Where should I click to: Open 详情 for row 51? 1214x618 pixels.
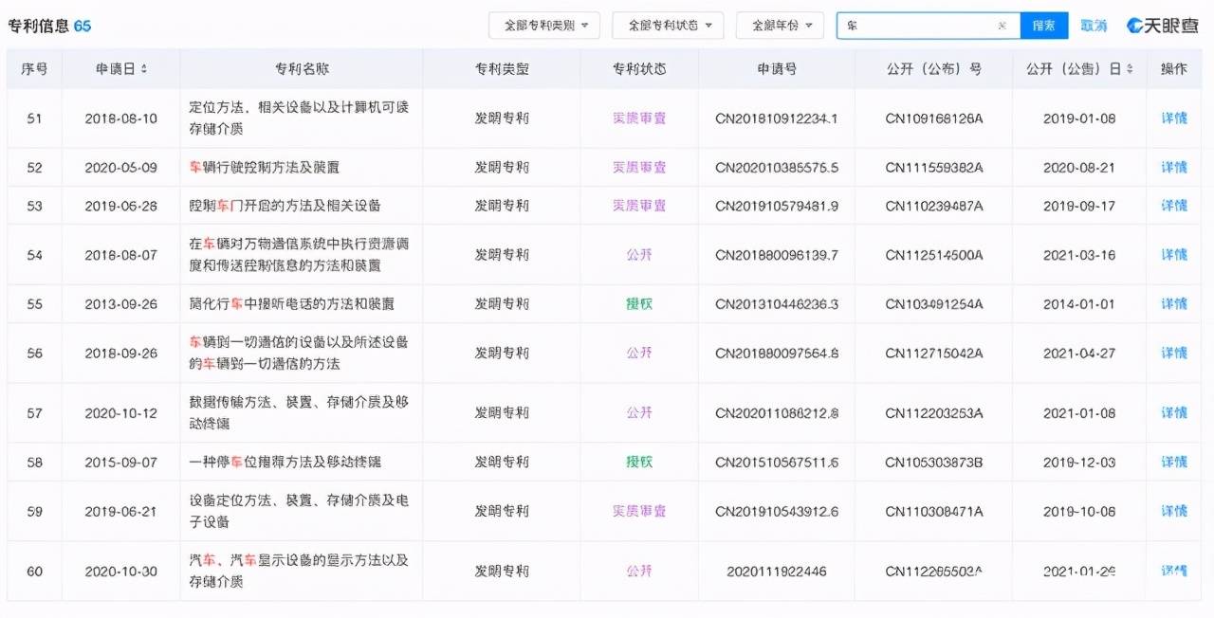pyautogui.click(x=1174, y=118)
